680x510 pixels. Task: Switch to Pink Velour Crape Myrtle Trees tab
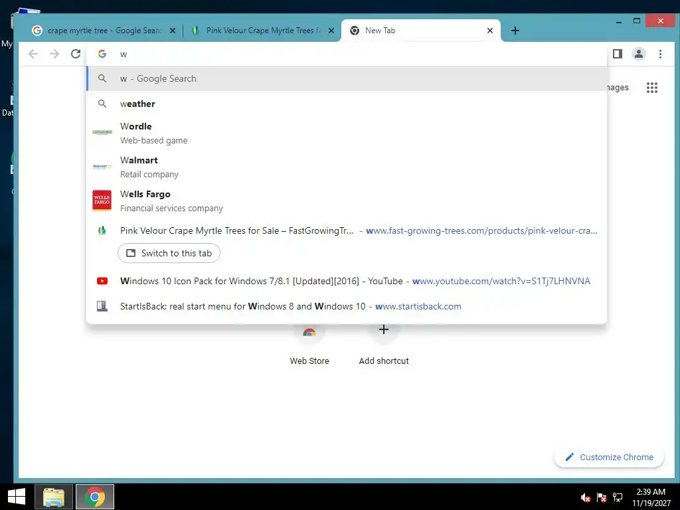point(262,31)
